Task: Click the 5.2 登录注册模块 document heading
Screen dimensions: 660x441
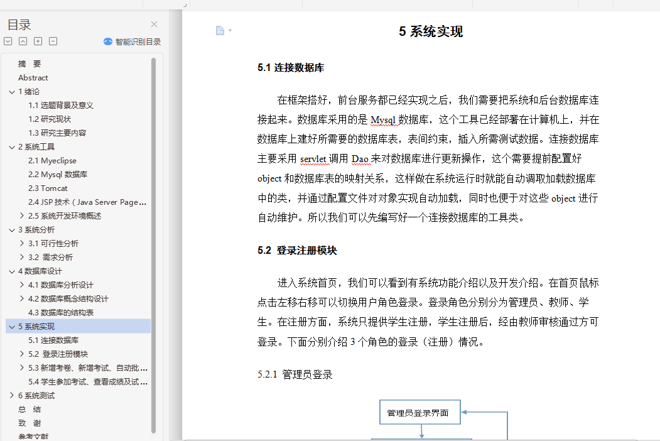Action: pyautogui.click(x=297, y=251)
